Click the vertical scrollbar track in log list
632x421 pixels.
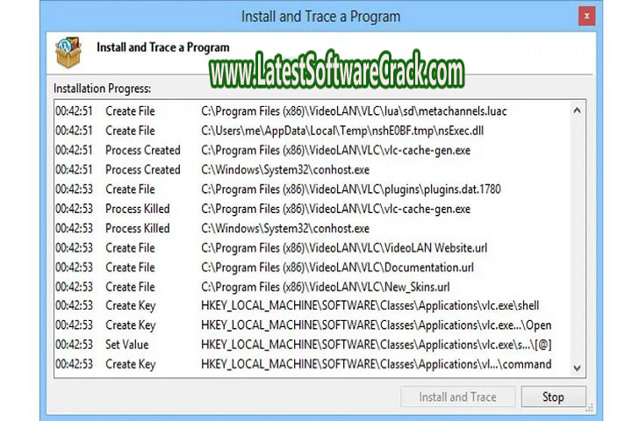click(x=577, y=237)
